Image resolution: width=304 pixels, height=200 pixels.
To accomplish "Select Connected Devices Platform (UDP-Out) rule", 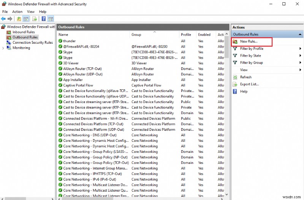I will point(93,129).
